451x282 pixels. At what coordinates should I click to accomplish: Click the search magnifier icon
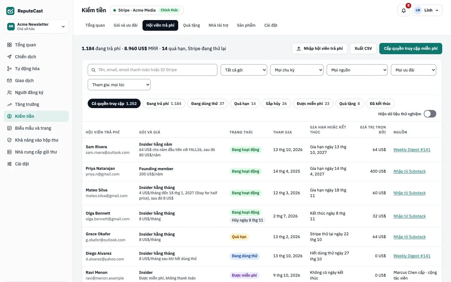(x=93, y=70)
